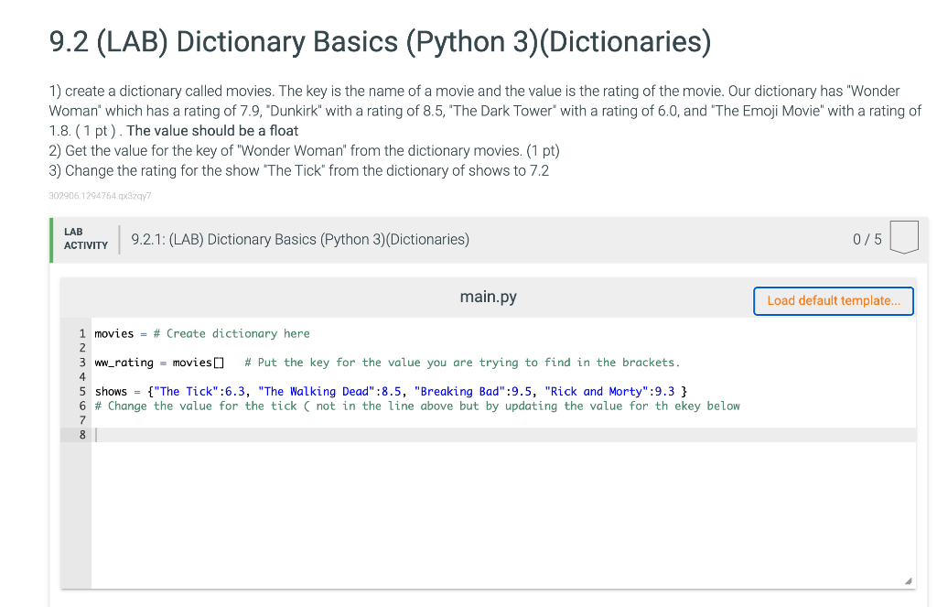The image size is (937, 607).
Task: Select the main.py file header
Action: pos(488,296)
